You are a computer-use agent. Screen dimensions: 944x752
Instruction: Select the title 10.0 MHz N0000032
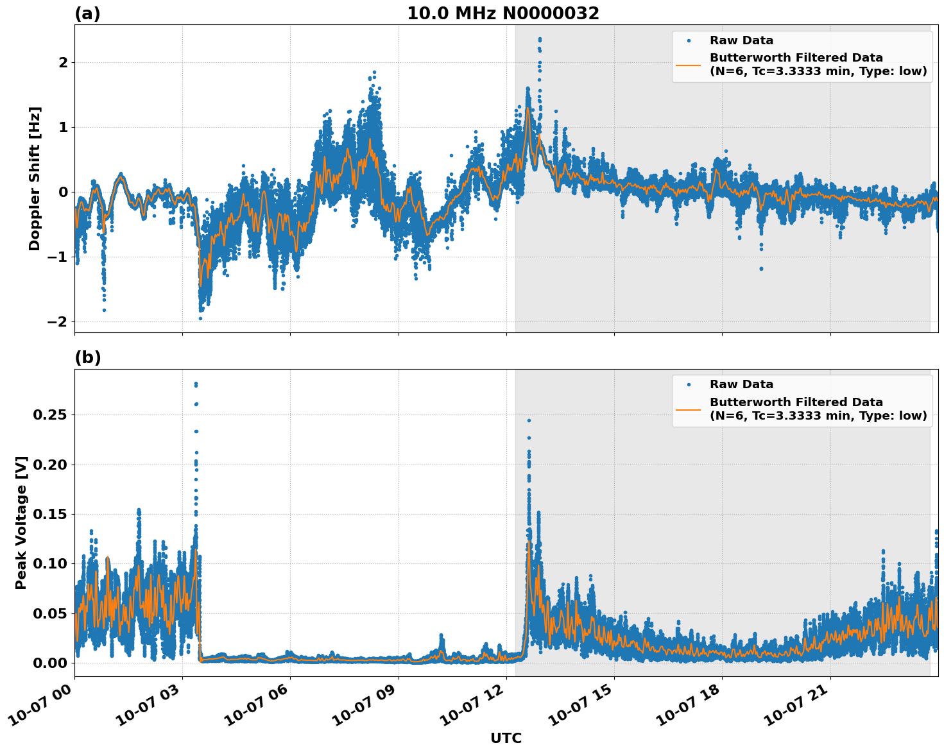point(504,12)
